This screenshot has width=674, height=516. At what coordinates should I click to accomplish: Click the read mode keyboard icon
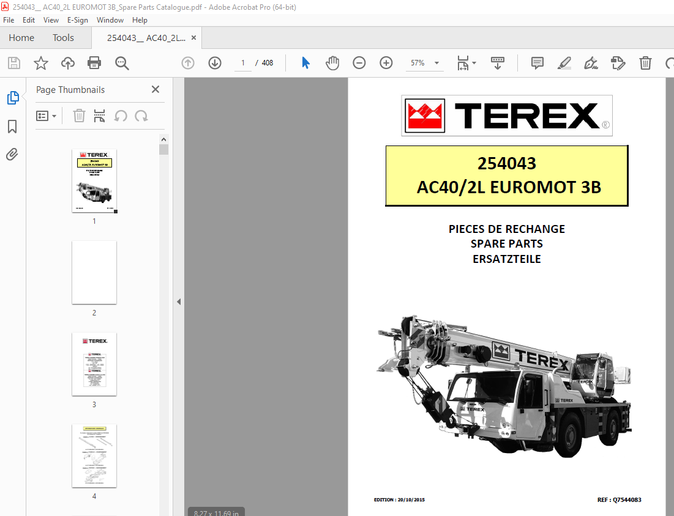pyautogui.click(x=497, y=63)
